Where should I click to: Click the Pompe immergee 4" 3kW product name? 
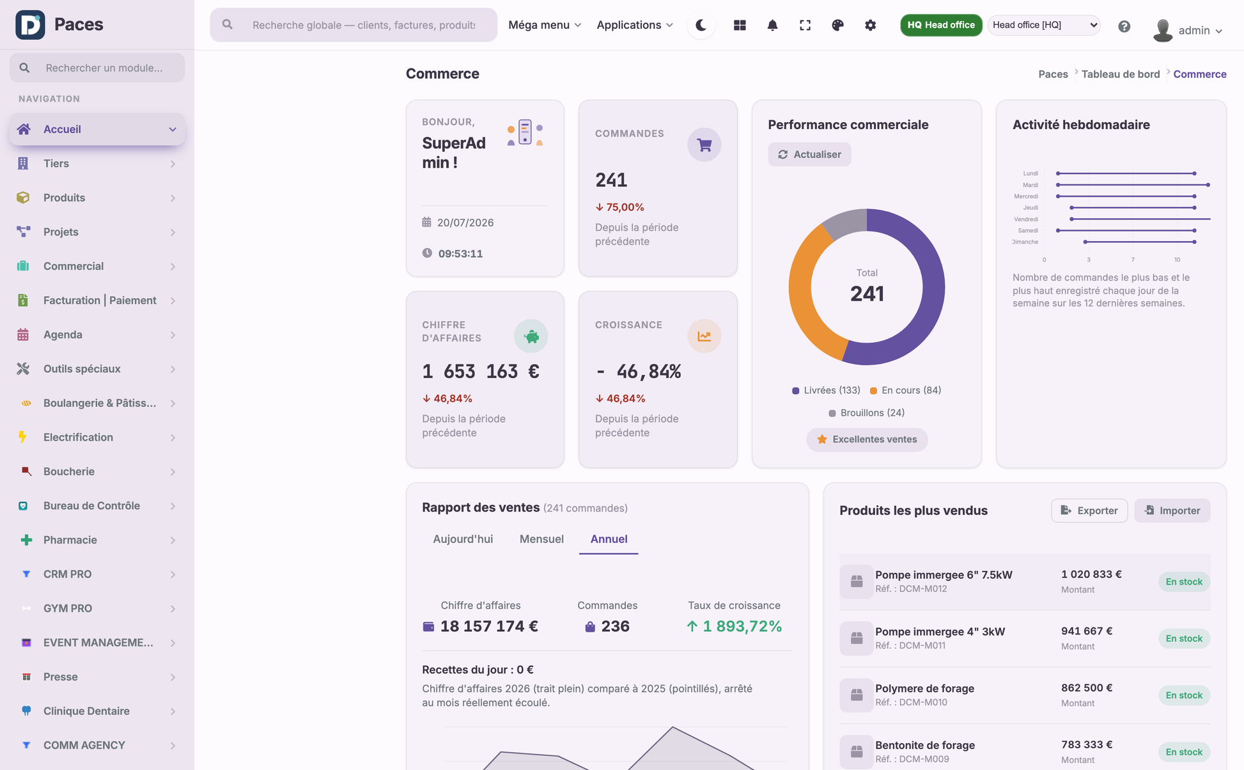click(940, 631)
